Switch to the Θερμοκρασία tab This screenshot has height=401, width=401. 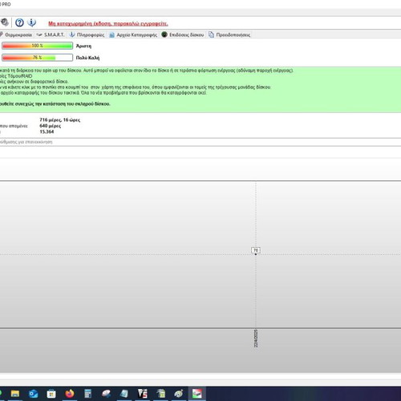16,34
